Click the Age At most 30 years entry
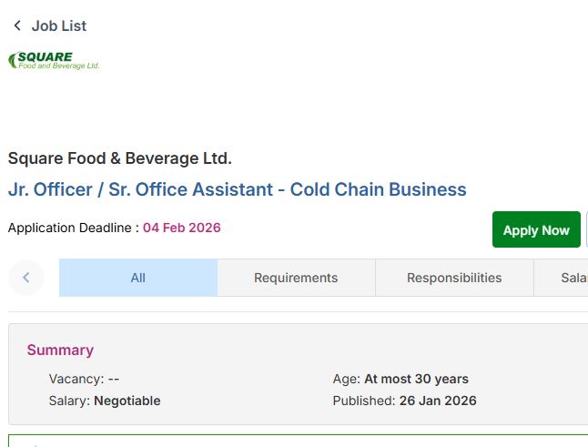588x447 pixels. pyautogui.click(x=400, y=379)
